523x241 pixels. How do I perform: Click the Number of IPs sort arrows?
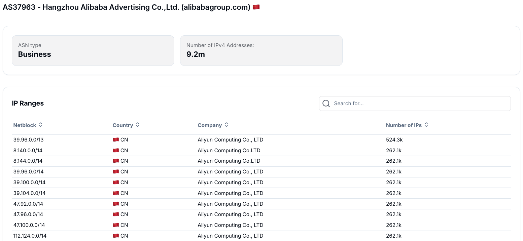pyautogui.click(x=426, y=125)
